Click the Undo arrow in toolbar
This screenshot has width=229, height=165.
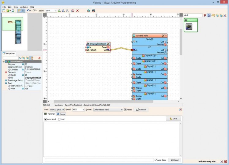28,11
